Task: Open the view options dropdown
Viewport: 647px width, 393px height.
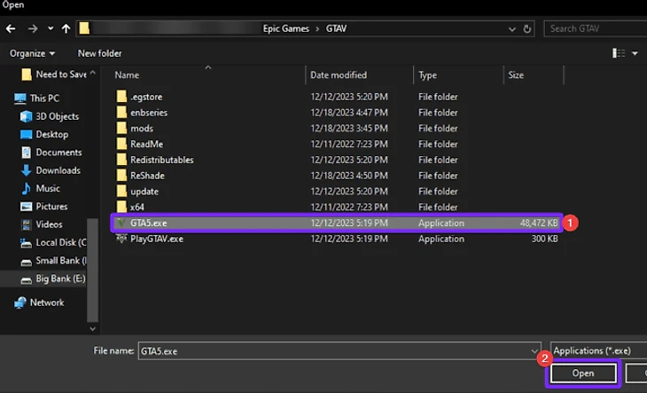Action: point(635,53)
